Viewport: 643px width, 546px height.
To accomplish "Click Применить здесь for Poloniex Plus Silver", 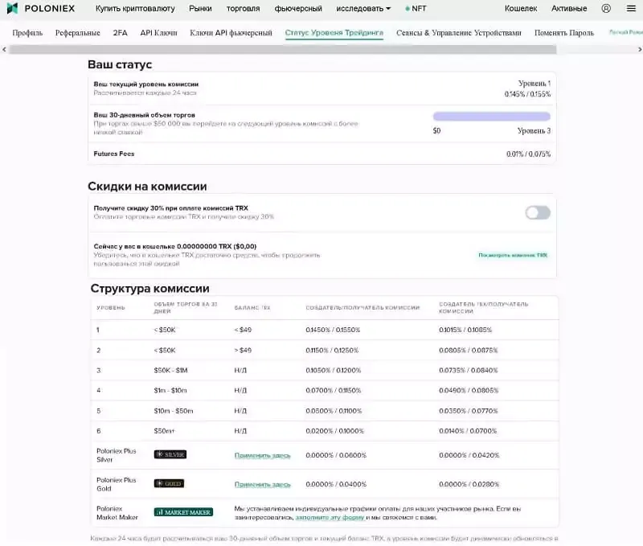I will click(x=263, y=455).
